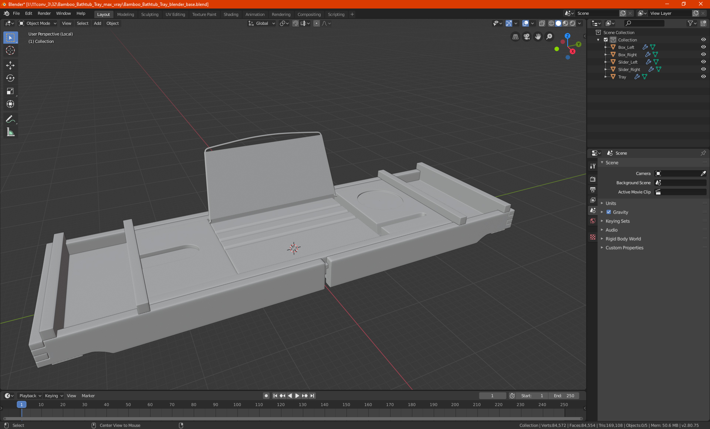The width and height of the screenshot is (710, 429).
Task: Switch to the Sculpting workspace tab
Action: (149, 14)
